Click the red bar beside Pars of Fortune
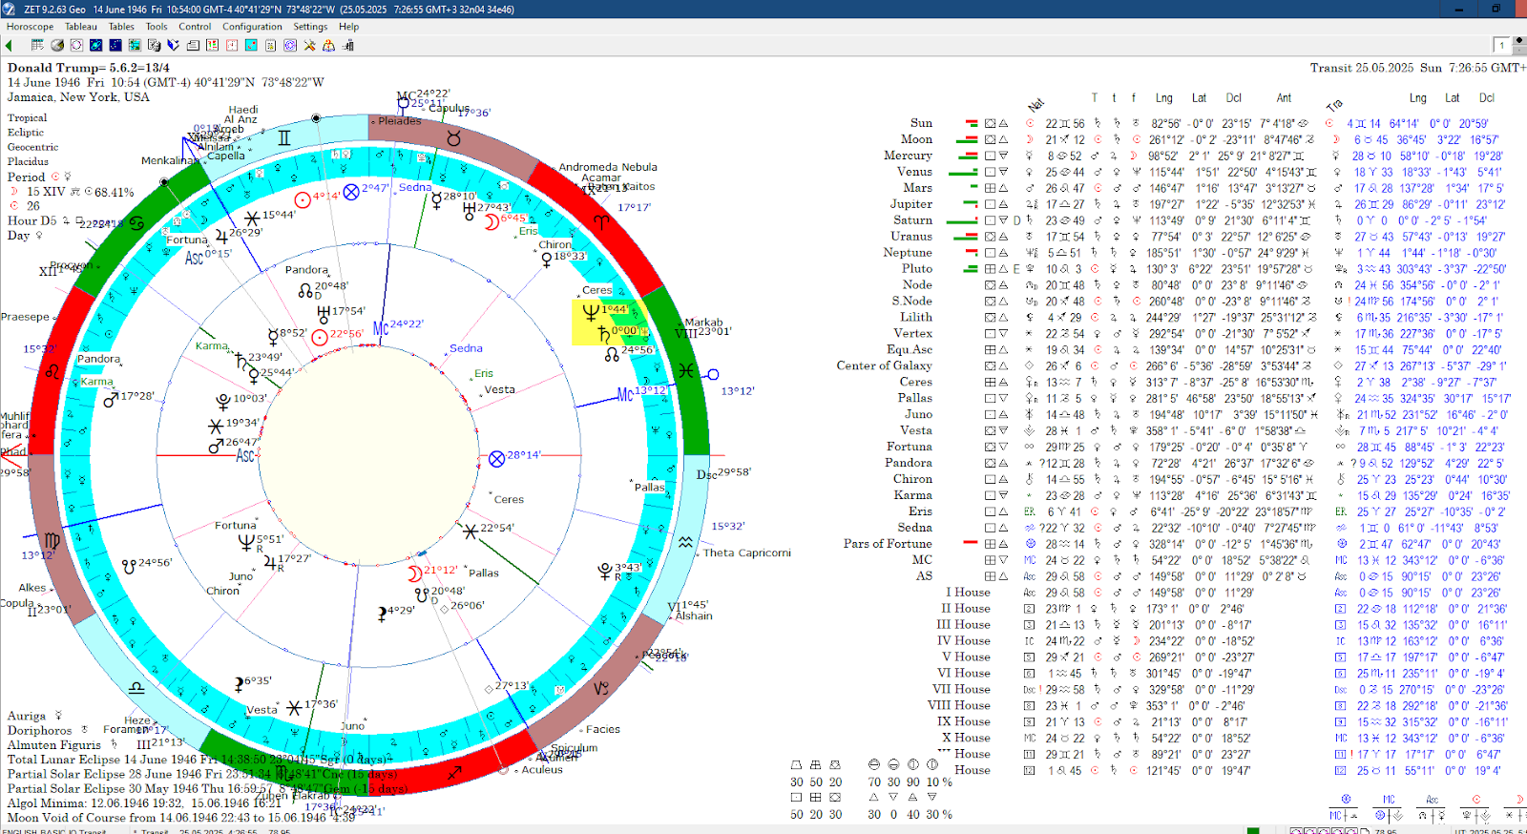Screen dimensions: 1527x834 click(x=971, y=542)
